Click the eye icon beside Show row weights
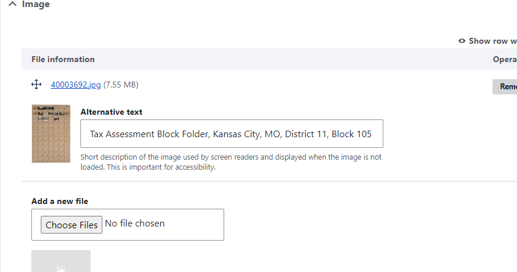Viewport: 517px width, 272px height. [x=462, y=41]
